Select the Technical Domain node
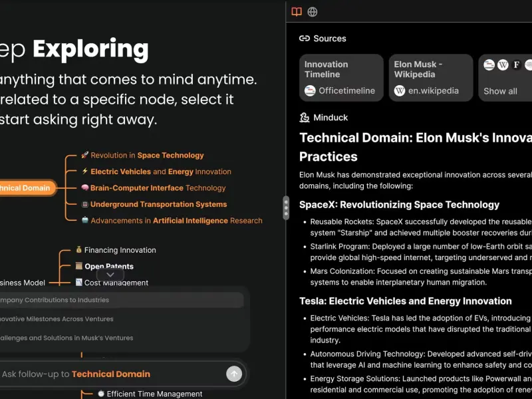Screen dimensions: 532x399 (x=27, y=188)
